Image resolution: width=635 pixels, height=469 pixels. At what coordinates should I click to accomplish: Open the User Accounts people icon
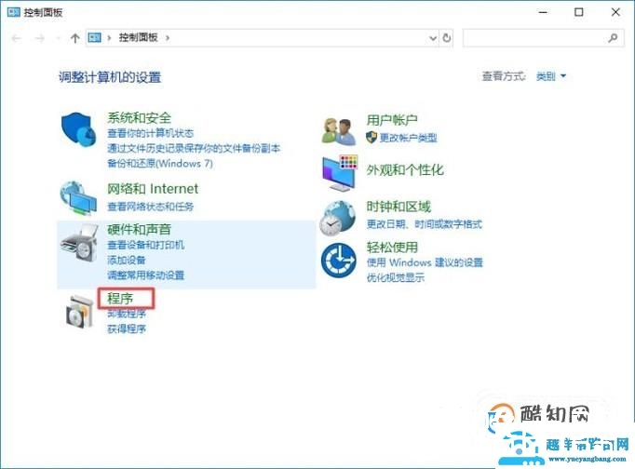[339, 131]
